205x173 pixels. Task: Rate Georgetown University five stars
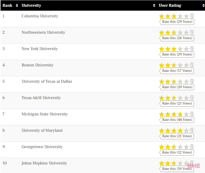pyautogui.click(x=186, y=147)
